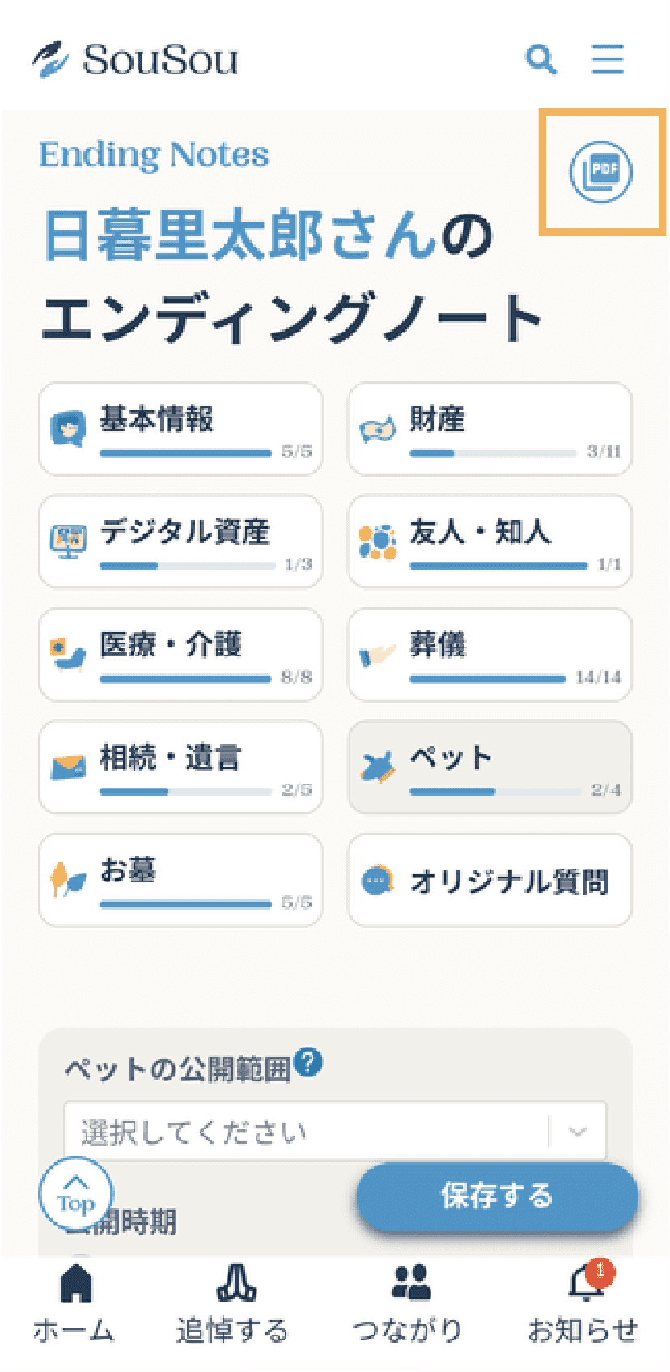Open the つながり people tab
670x1372 pixels.
410,1302
